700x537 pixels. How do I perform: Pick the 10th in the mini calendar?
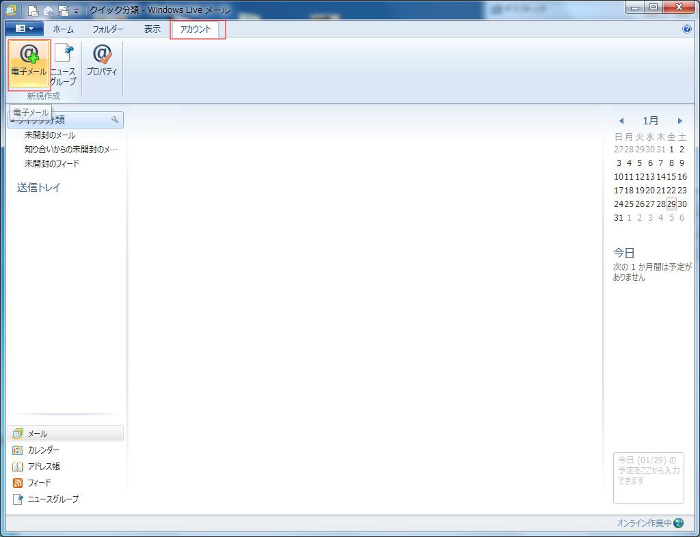(618, 177)
